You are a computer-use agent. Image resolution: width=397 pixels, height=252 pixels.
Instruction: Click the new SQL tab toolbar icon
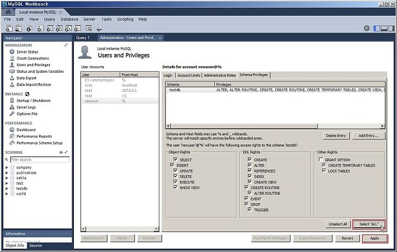[9, 28]
